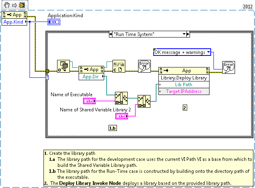This screenshot has width=255, height=188.
Task: Go to previous case using the left selector arrow
Action: click(x=111, y=35)
